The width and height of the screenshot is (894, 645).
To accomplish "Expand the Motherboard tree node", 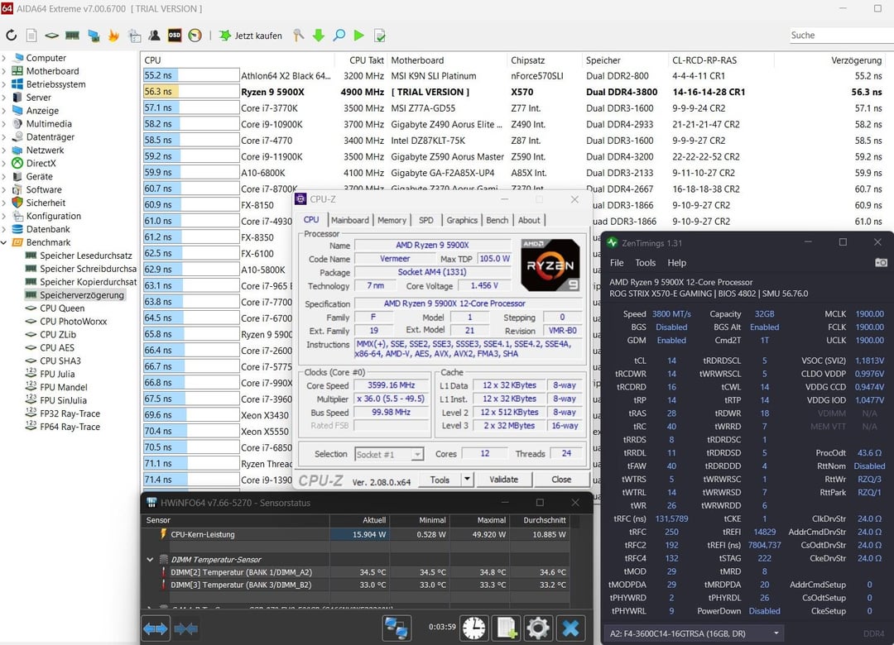I will pos(4,70).
